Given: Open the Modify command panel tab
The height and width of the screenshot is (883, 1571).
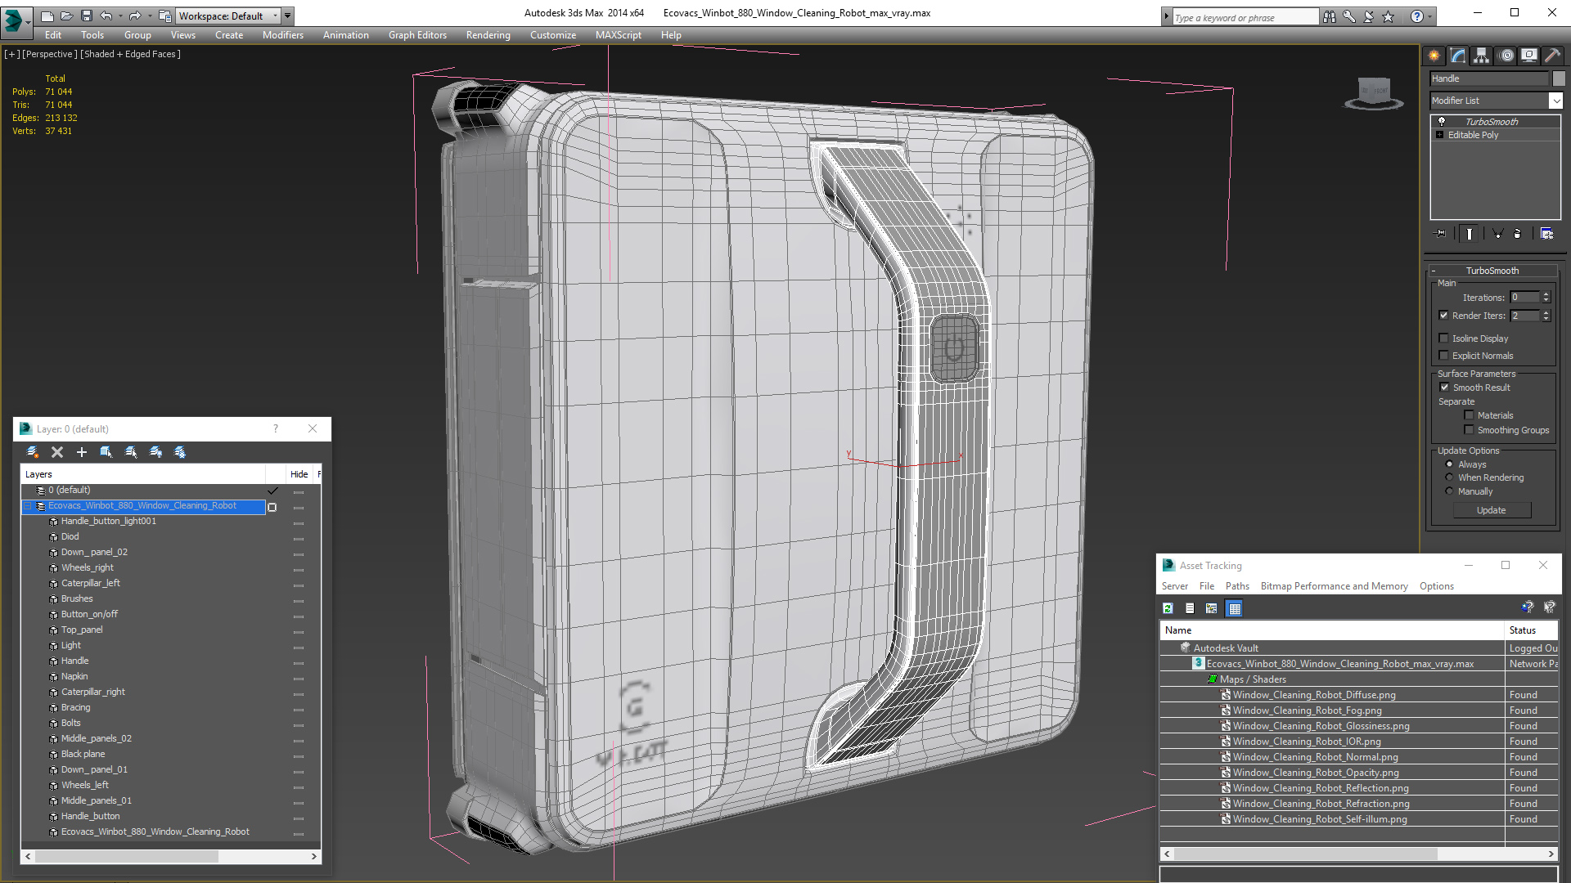Looking at the screenshot, I should click(1458, 56).
